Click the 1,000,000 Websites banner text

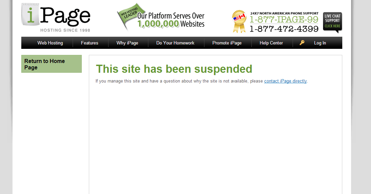171,24
